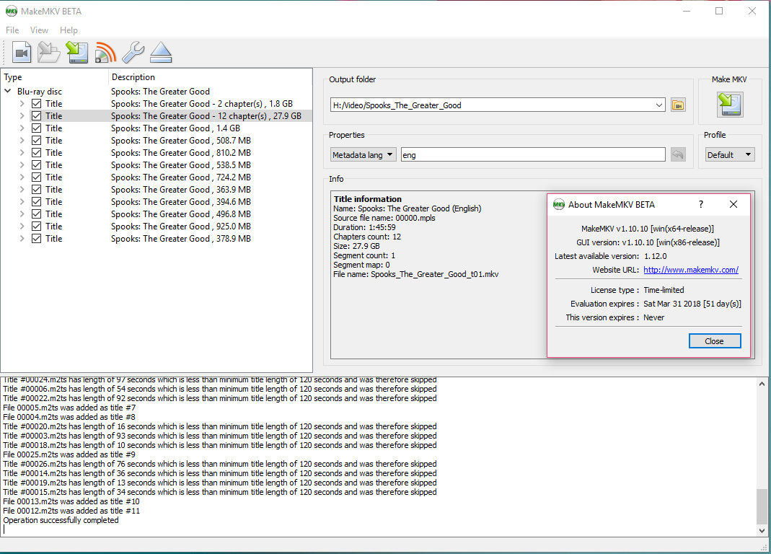The image size is (771, 554).
Task: Toggle checkbox for the 508.7 MB title
Action: tap(36, 141)
